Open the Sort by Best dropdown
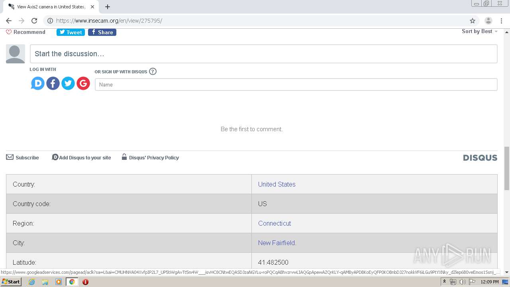 pyautogui.click(x=480, y=31)
